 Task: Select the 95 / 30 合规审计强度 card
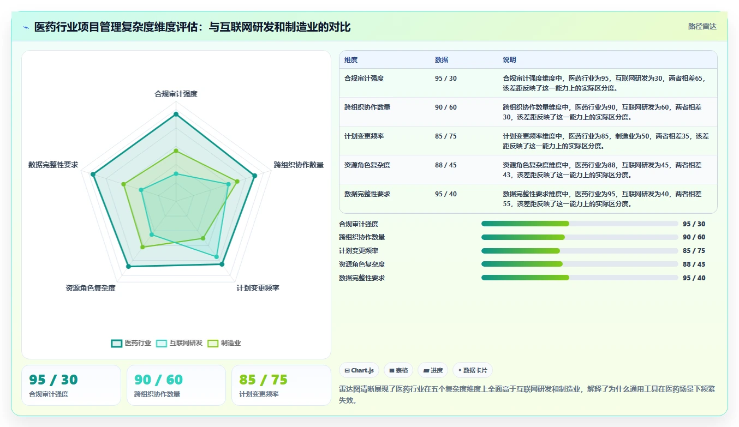click(x=71, y=386)
